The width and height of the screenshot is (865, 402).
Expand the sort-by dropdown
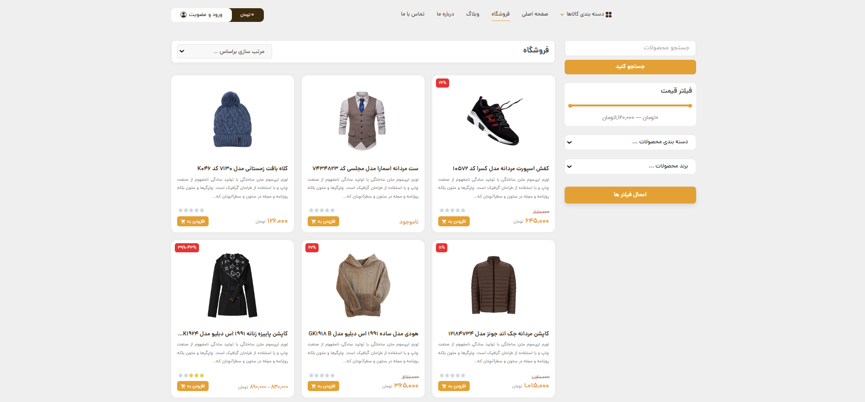coord(224,52)
